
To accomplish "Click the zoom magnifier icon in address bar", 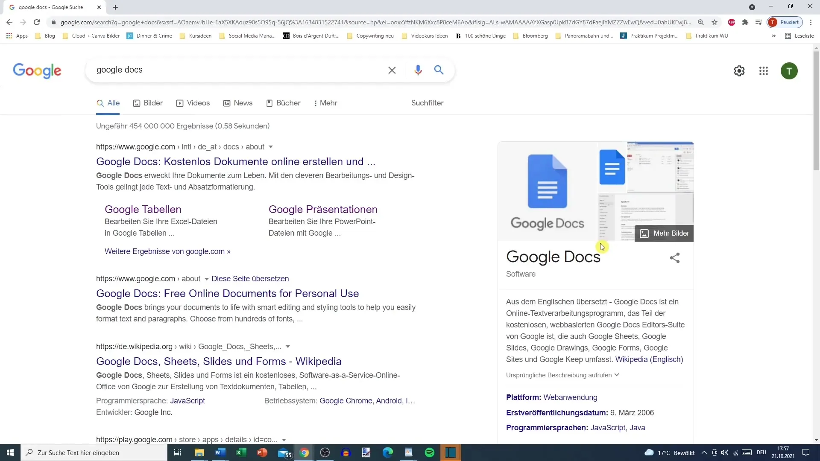I will pyautogui.click(x=701, y=22).
